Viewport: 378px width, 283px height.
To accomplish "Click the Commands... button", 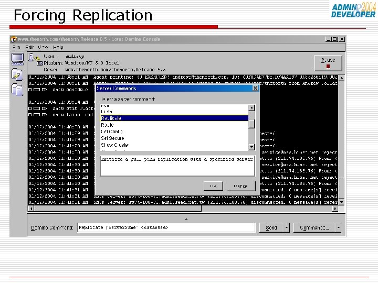I will coord(314,227).
